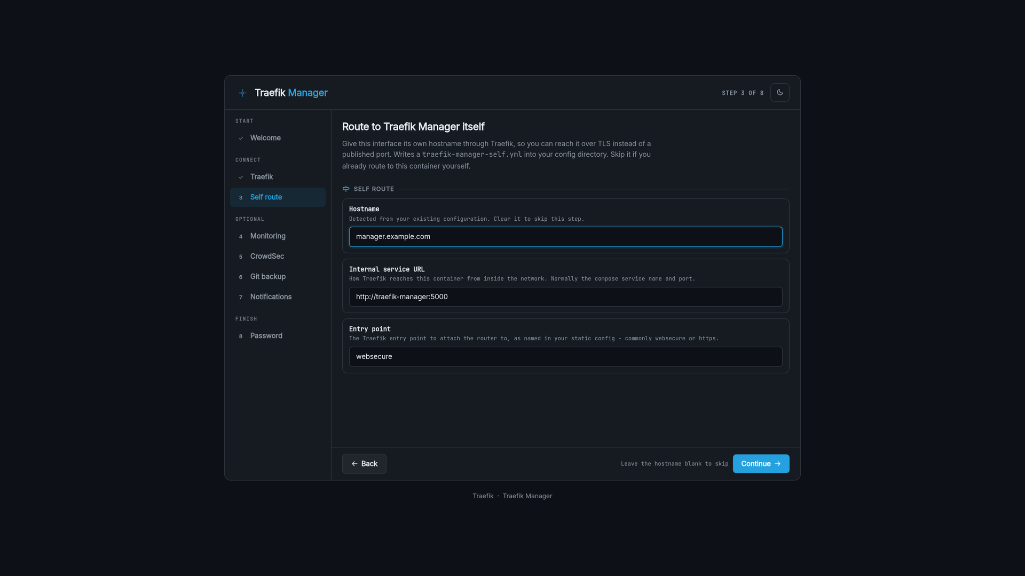This screenshot has width=1025, height=576.
Task: Click the 'STEP 3 OF 8' indicator
Action: tap(743, 93)
